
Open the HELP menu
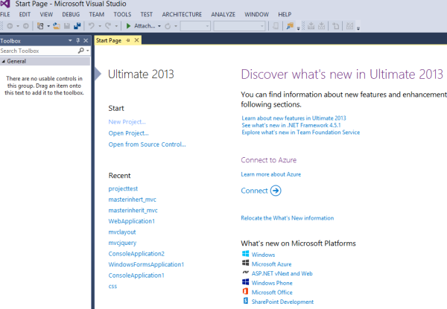tap(285, 15)
